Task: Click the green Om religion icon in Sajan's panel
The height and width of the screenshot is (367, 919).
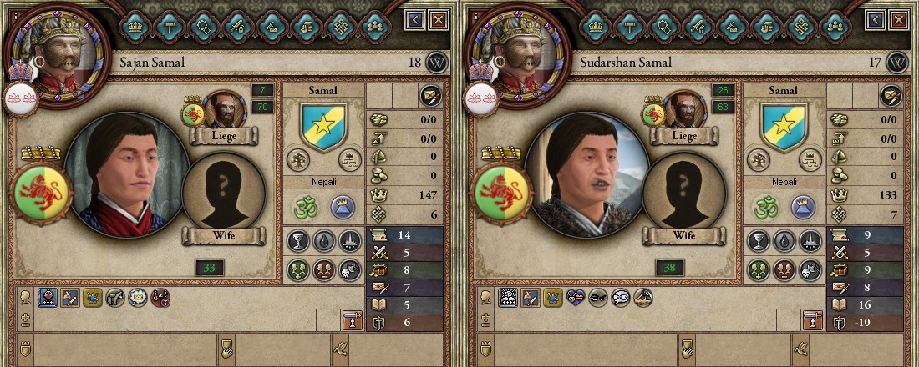Action: point(305,207)
